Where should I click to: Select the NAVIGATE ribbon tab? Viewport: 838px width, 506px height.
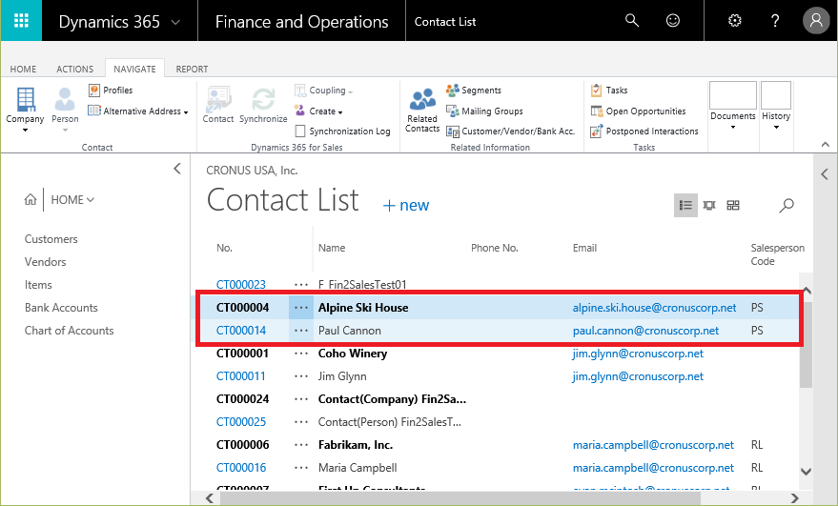tap(134, 69)
